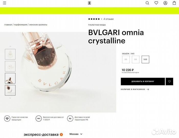Select the 50 ml volume option
The width and height of the screenshot is (179, 138).
136,60
